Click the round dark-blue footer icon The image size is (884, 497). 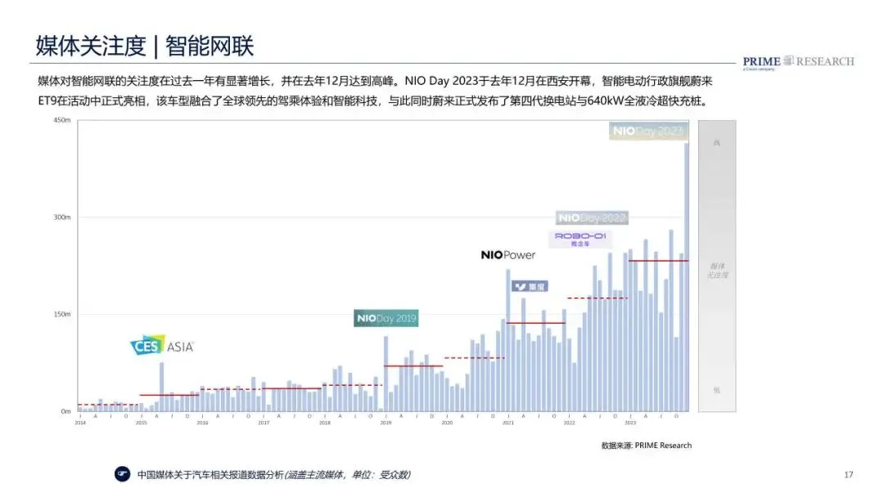tap(122, 474)
